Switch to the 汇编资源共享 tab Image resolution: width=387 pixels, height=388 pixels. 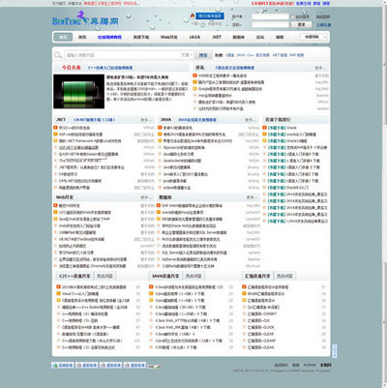click(x=257, y=276)
